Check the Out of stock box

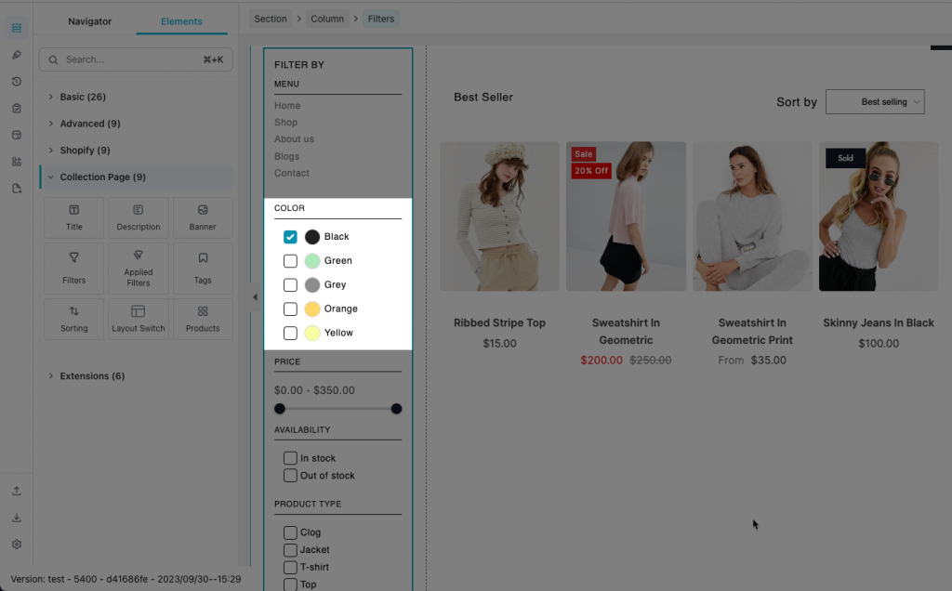[x=290, y=475]
